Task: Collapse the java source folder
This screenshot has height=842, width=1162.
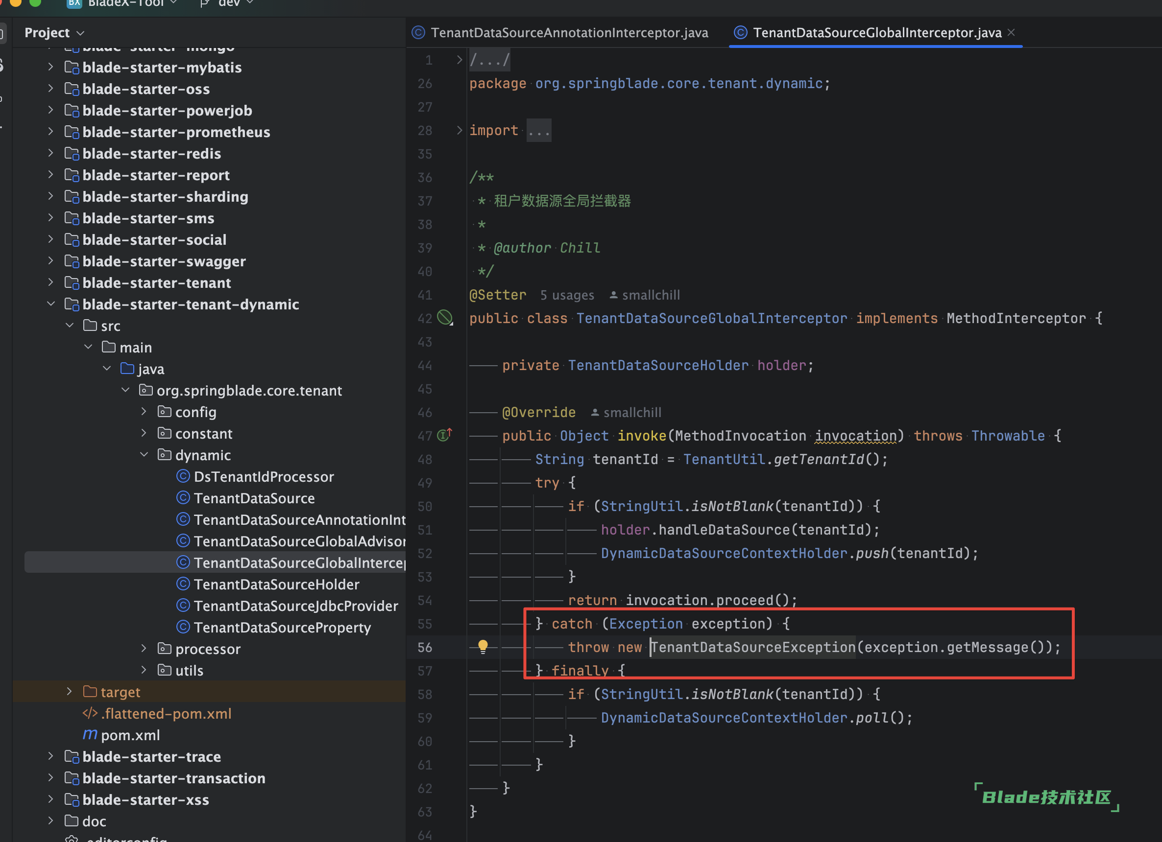Action: point(107,368)
